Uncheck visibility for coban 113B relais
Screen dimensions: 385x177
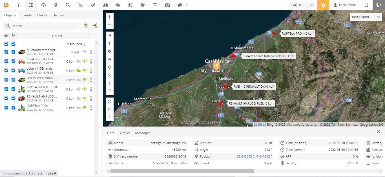point(6,70)
